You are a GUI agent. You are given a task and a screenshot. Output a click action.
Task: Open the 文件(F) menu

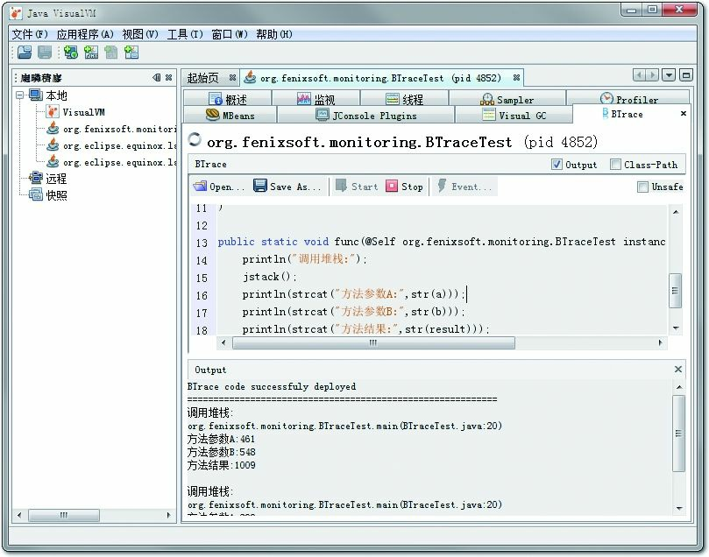pos(30,34)
